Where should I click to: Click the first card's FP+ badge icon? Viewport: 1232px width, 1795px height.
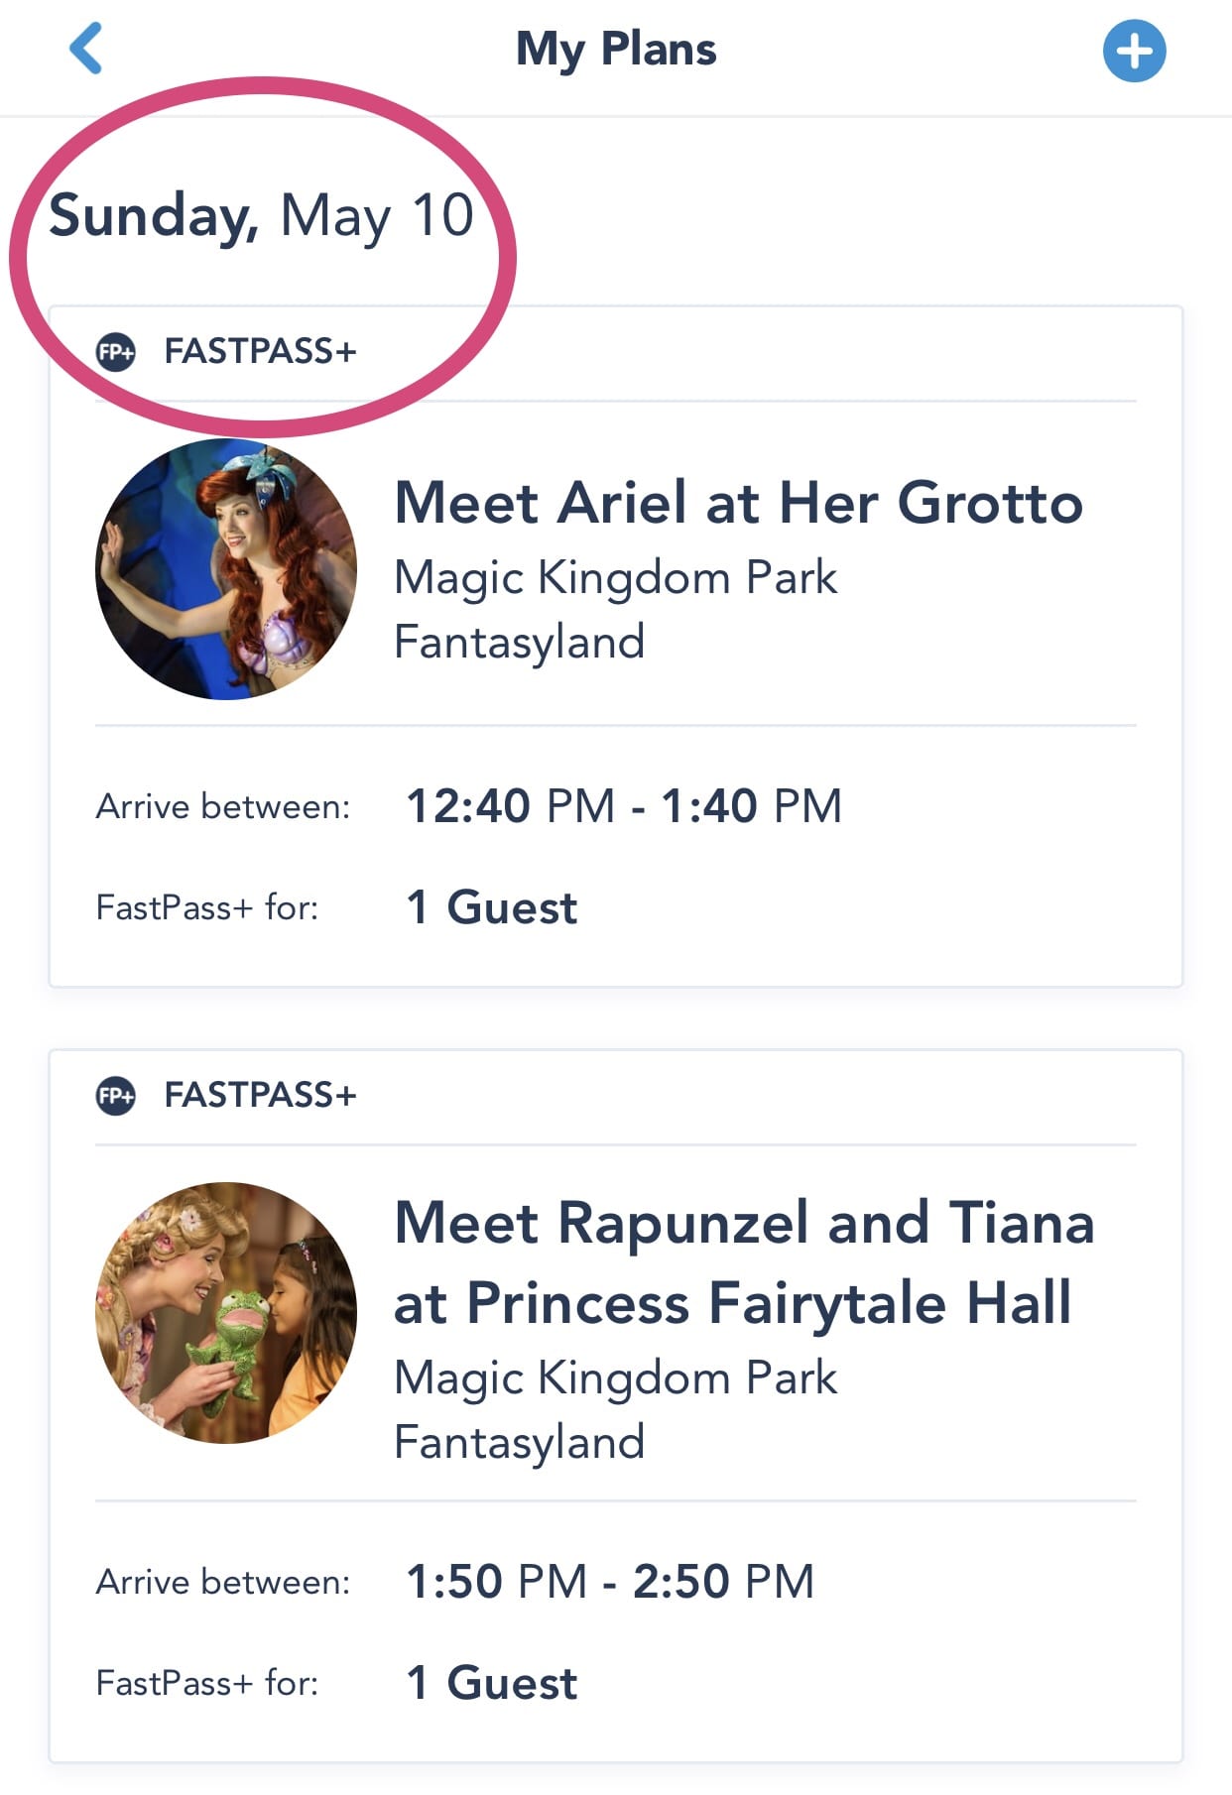tap(116, 352)
